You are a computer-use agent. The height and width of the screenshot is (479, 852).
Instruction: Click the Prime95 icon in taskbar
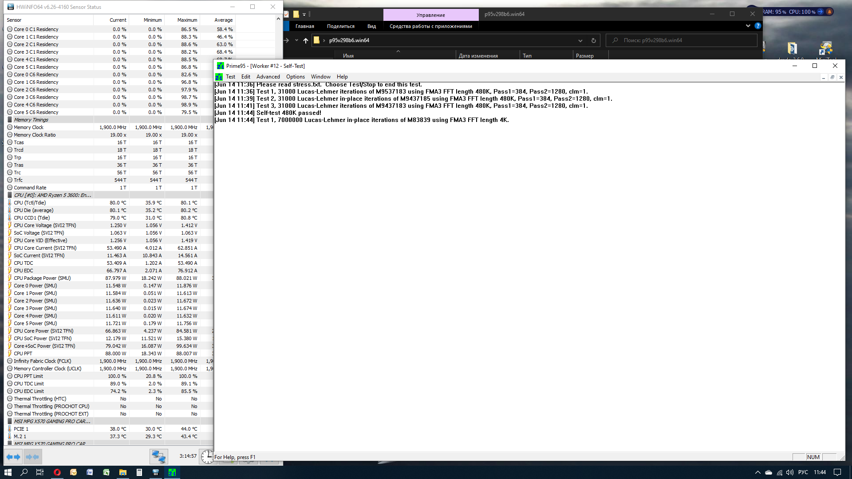point(172,472)
